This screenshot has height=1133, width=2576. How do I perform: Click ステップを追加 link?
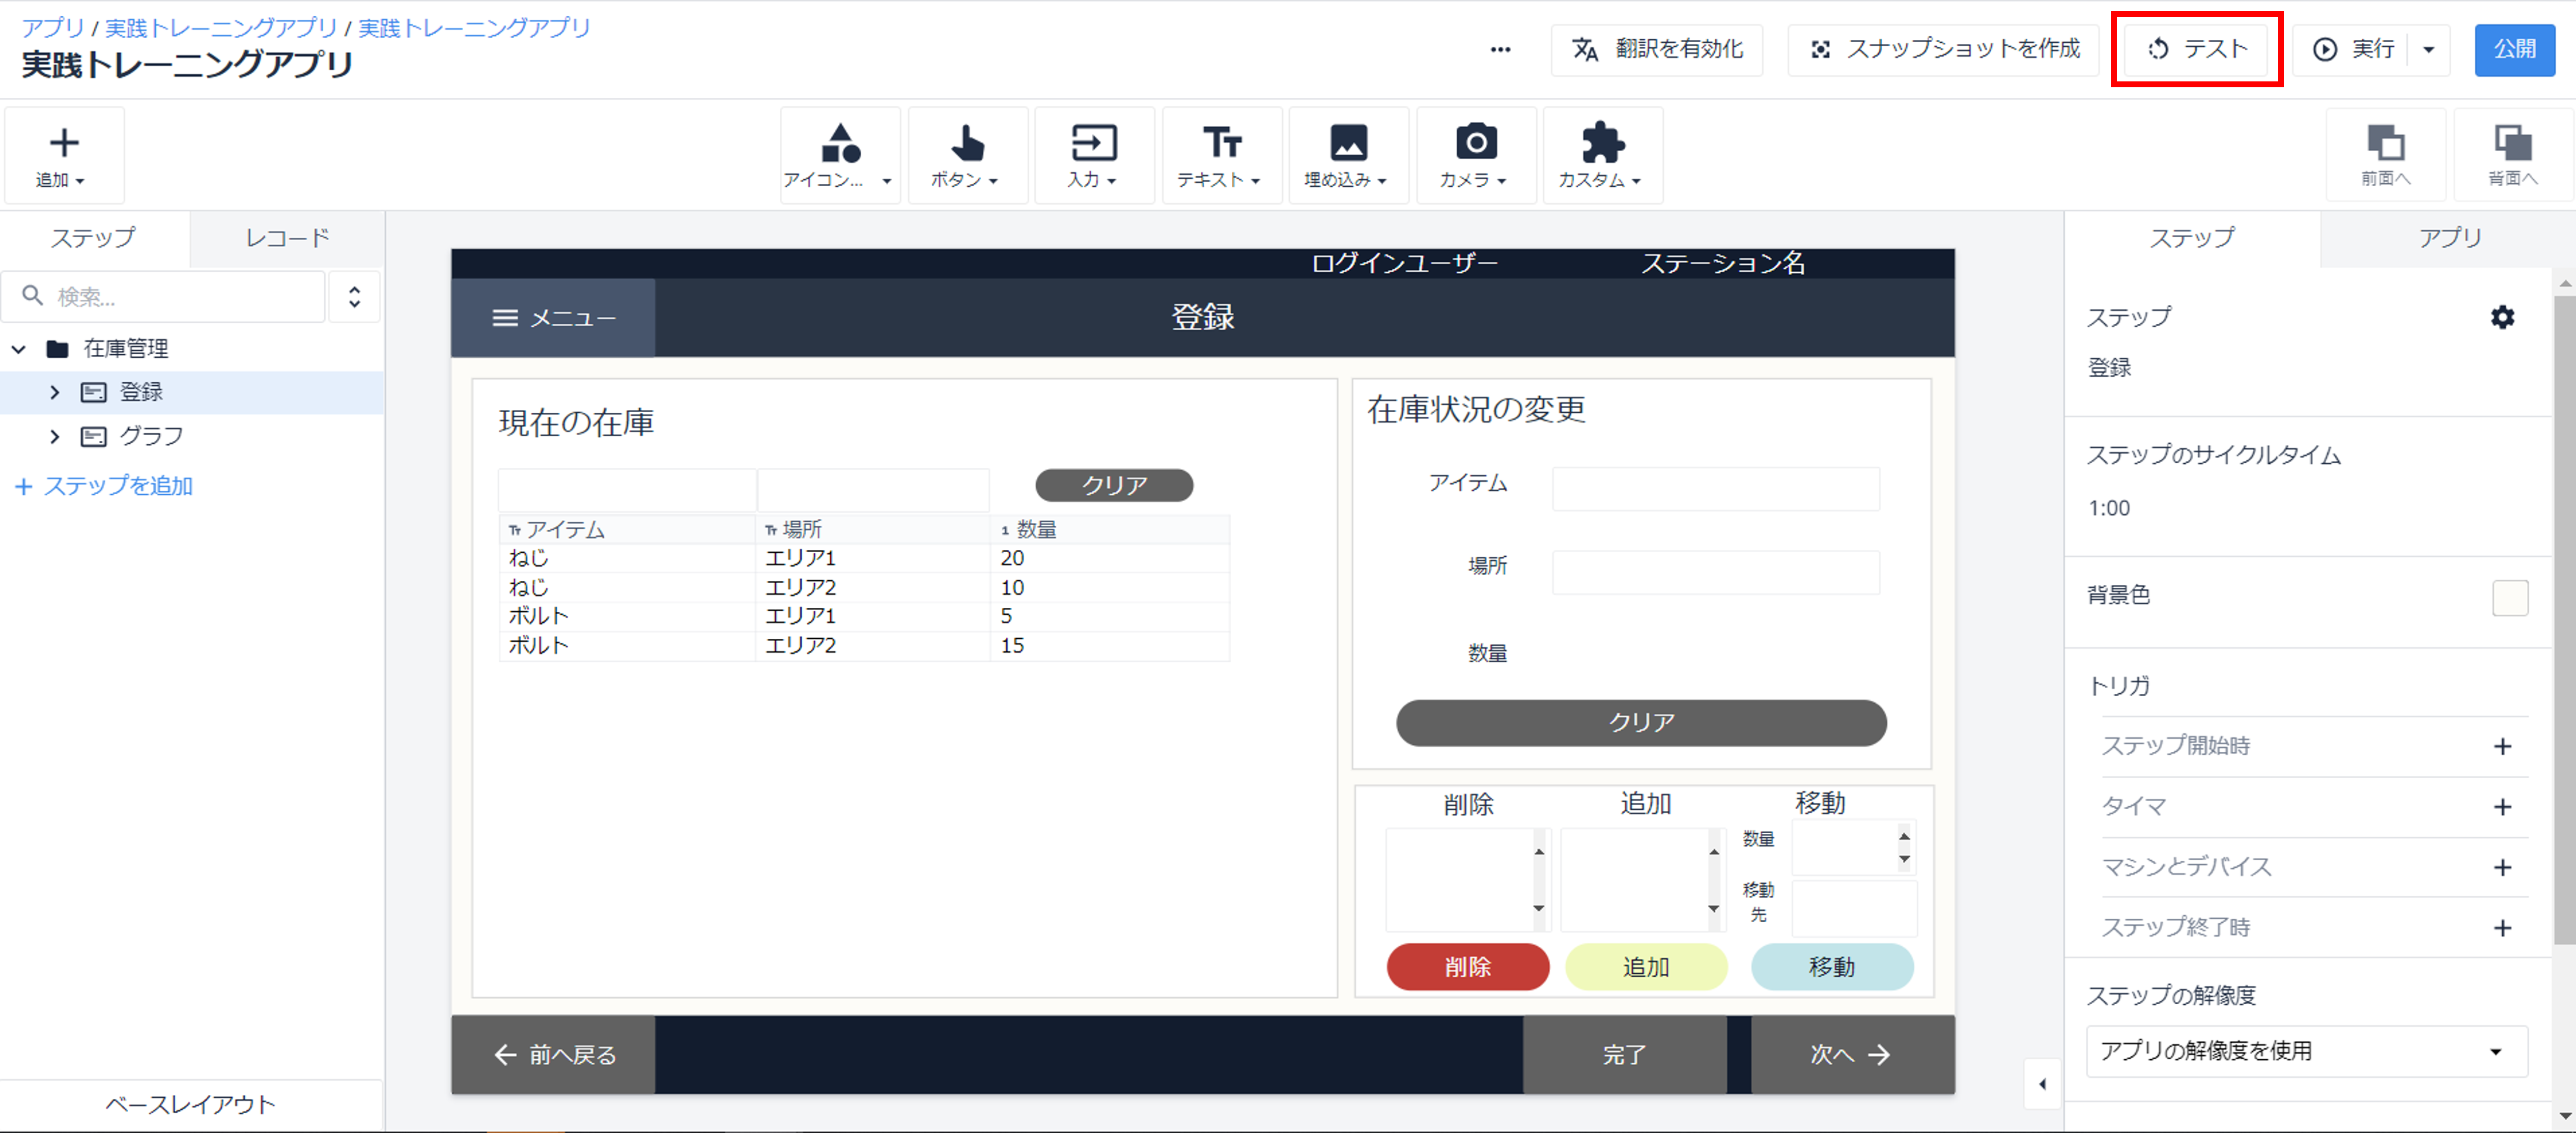(x=105, y=486)
